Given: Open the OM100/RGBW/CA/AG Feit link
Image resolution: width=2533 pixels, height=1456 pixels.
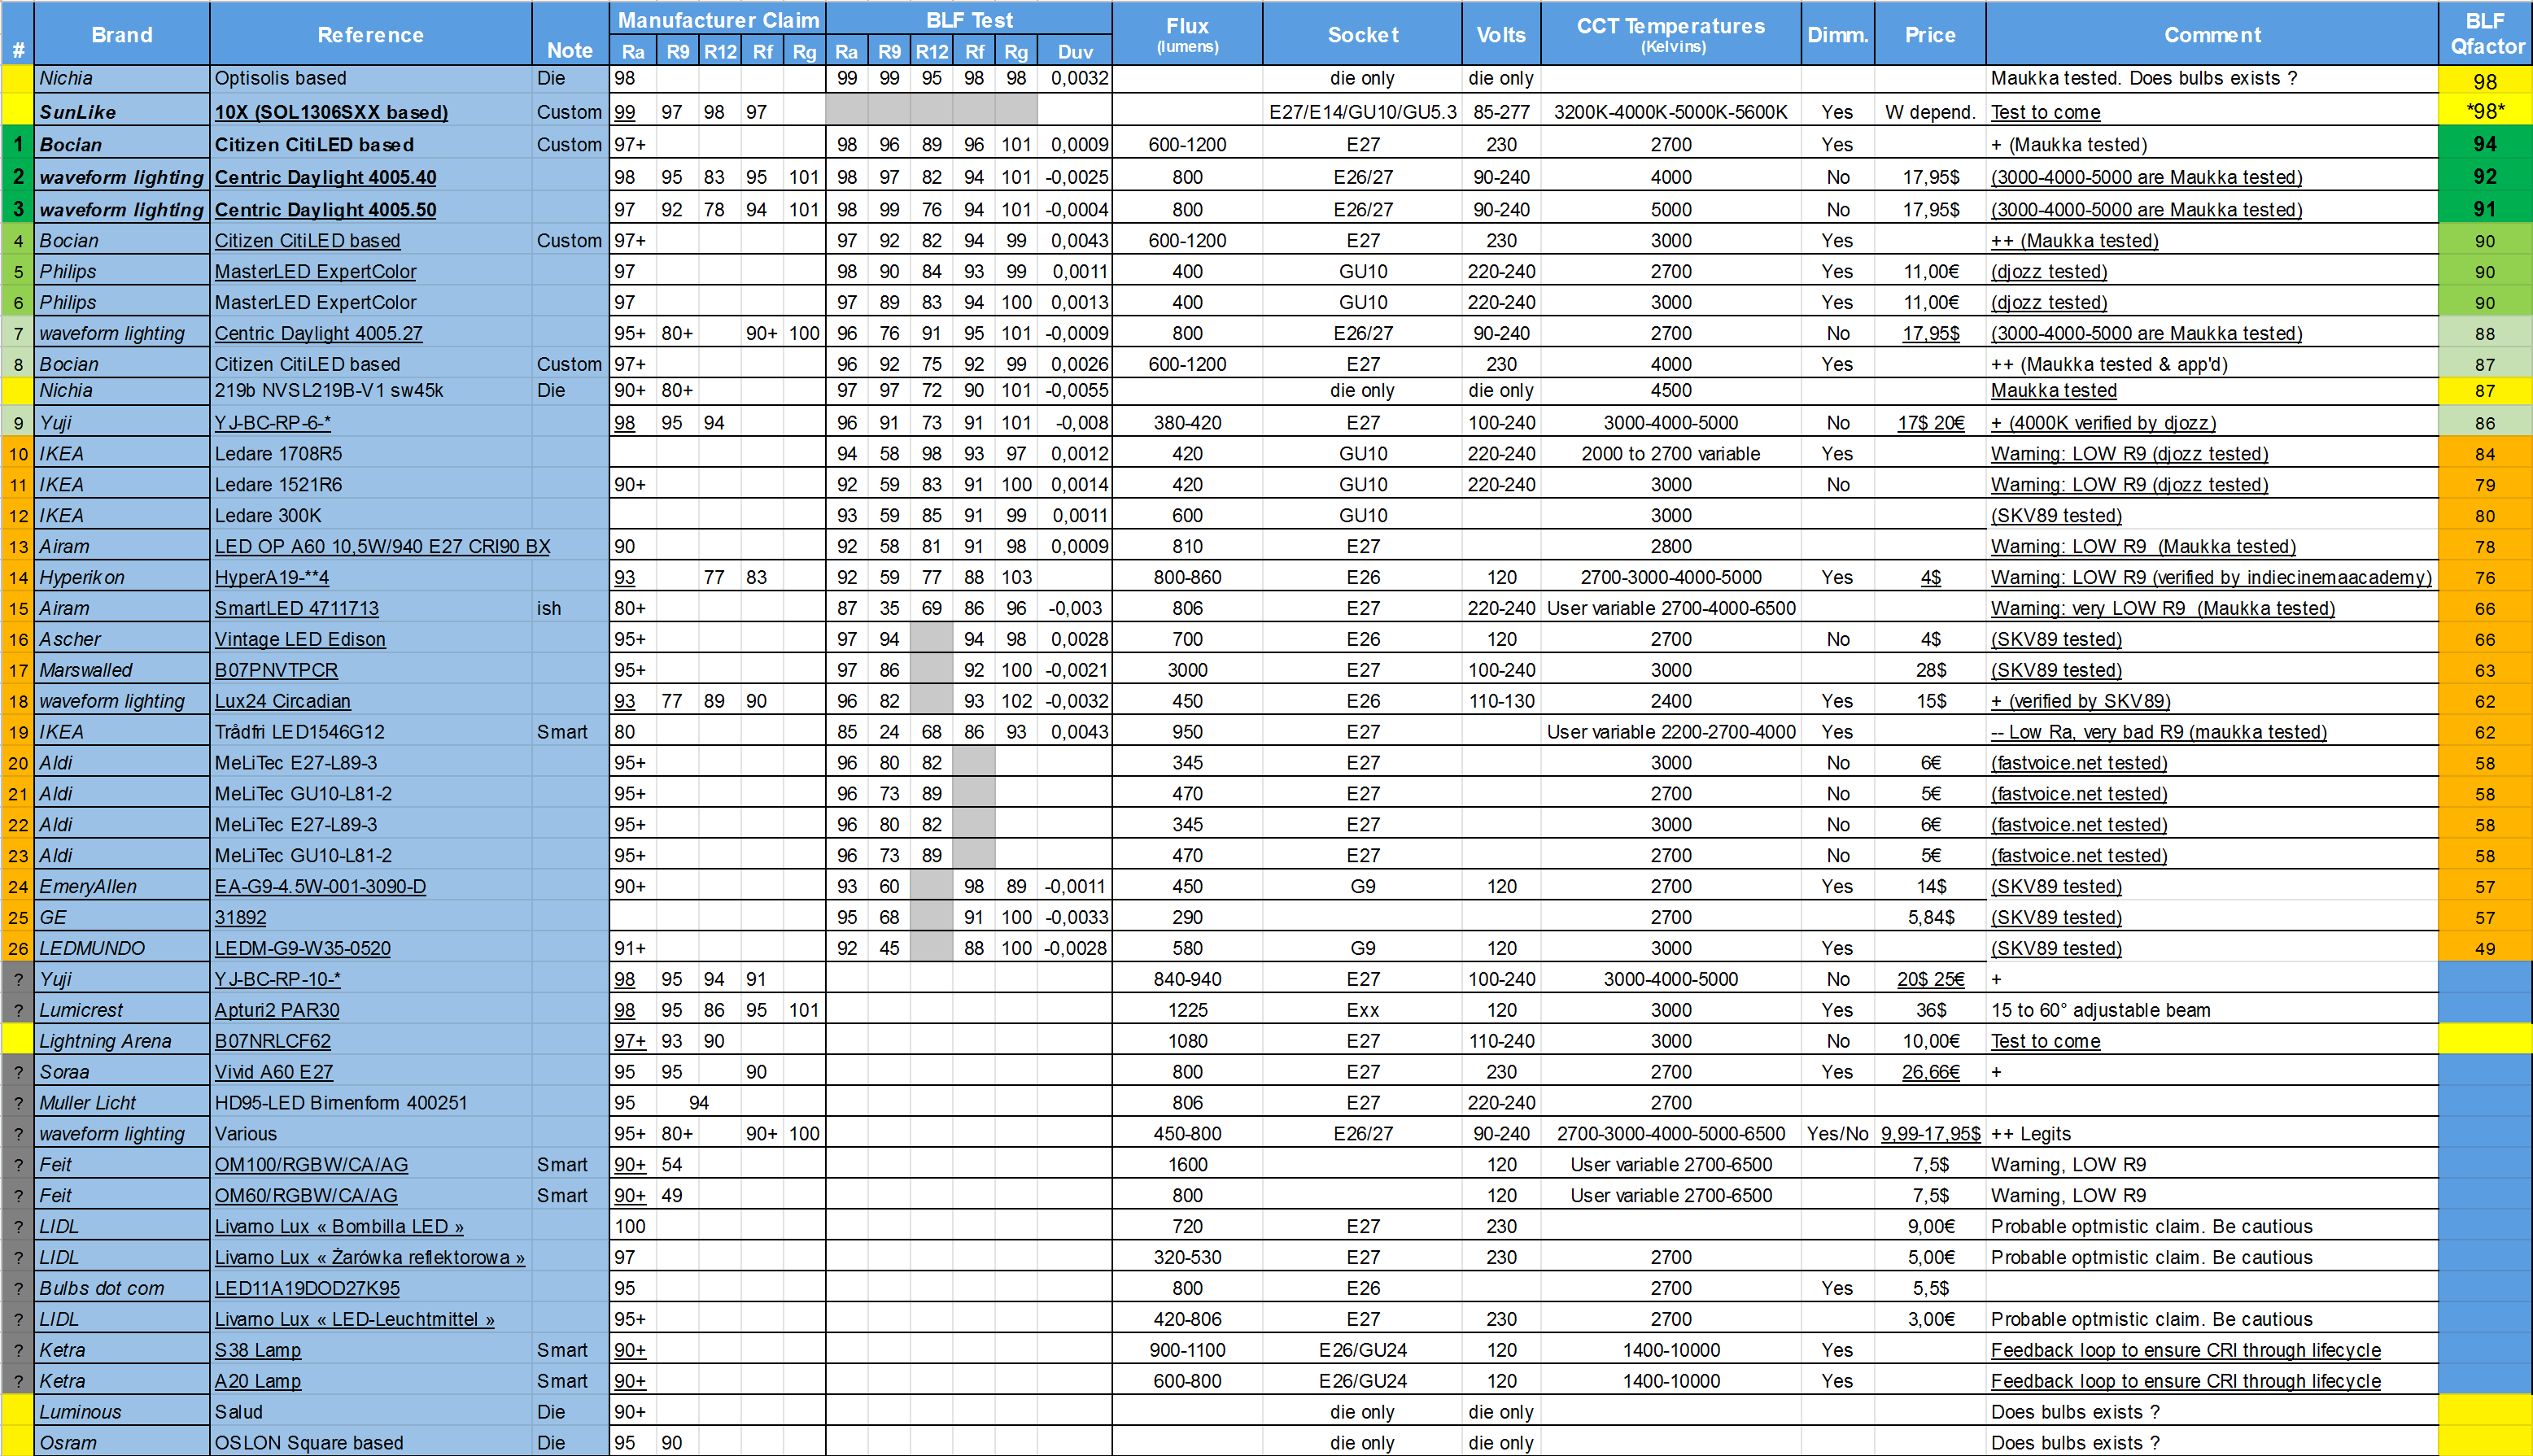Looking at the screenshot, I should (311, 1164).
